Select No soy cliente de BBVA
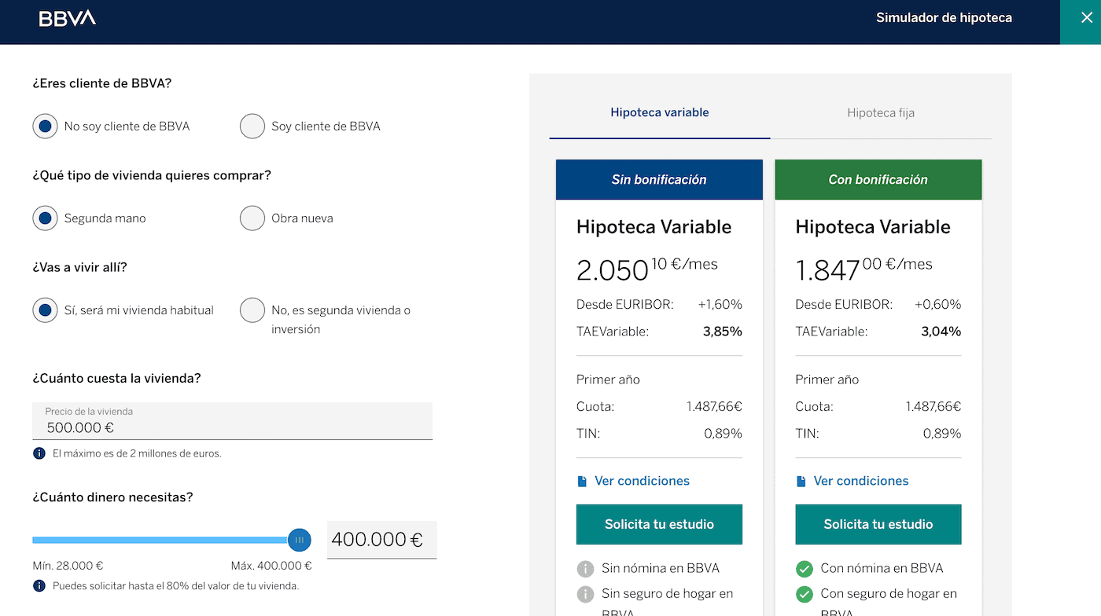1101x616 pixels. pos(45,126)
